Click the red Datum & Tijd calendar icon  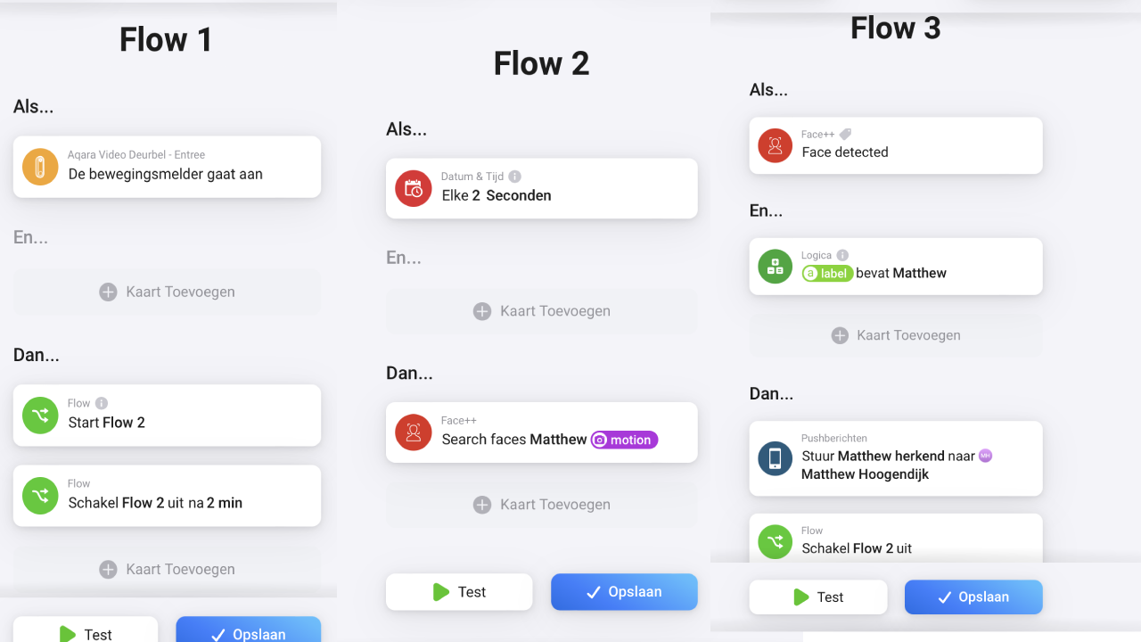[x=413, y=188]
